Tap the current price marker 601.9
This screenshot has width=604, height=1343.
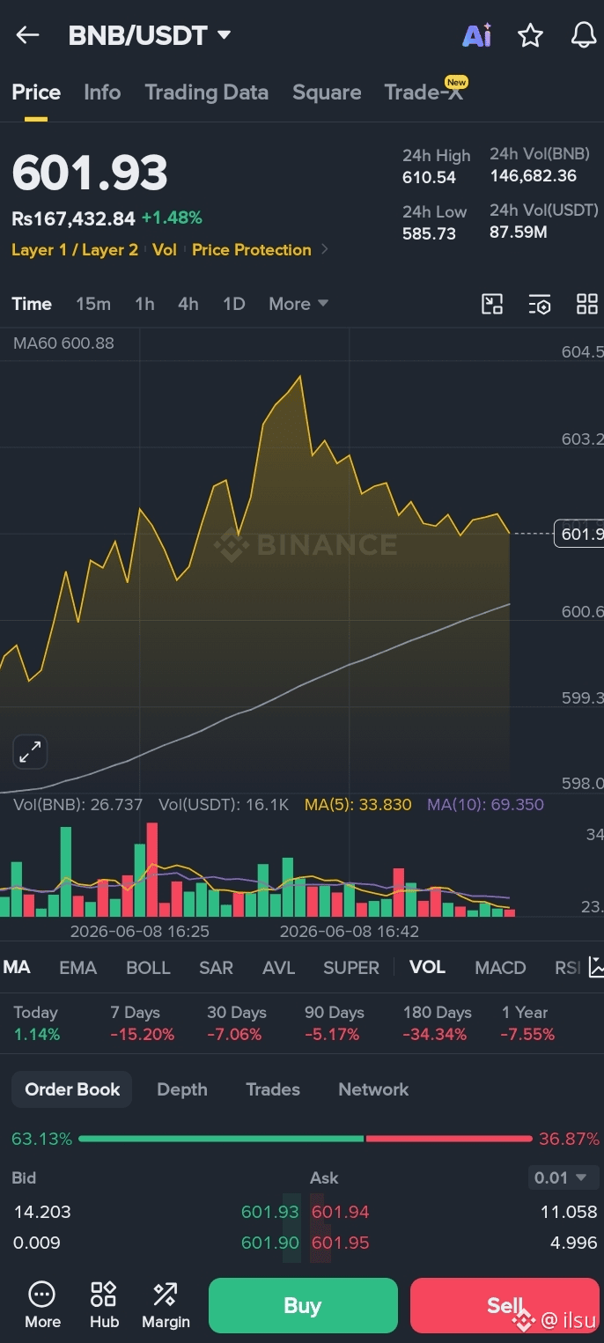click(578, 534)
